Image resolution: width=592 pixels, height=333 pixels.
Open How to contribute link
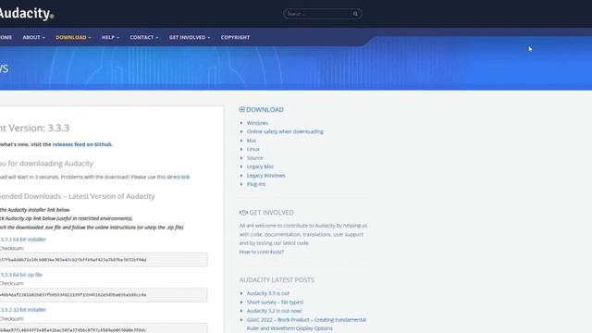click(261, 252)
